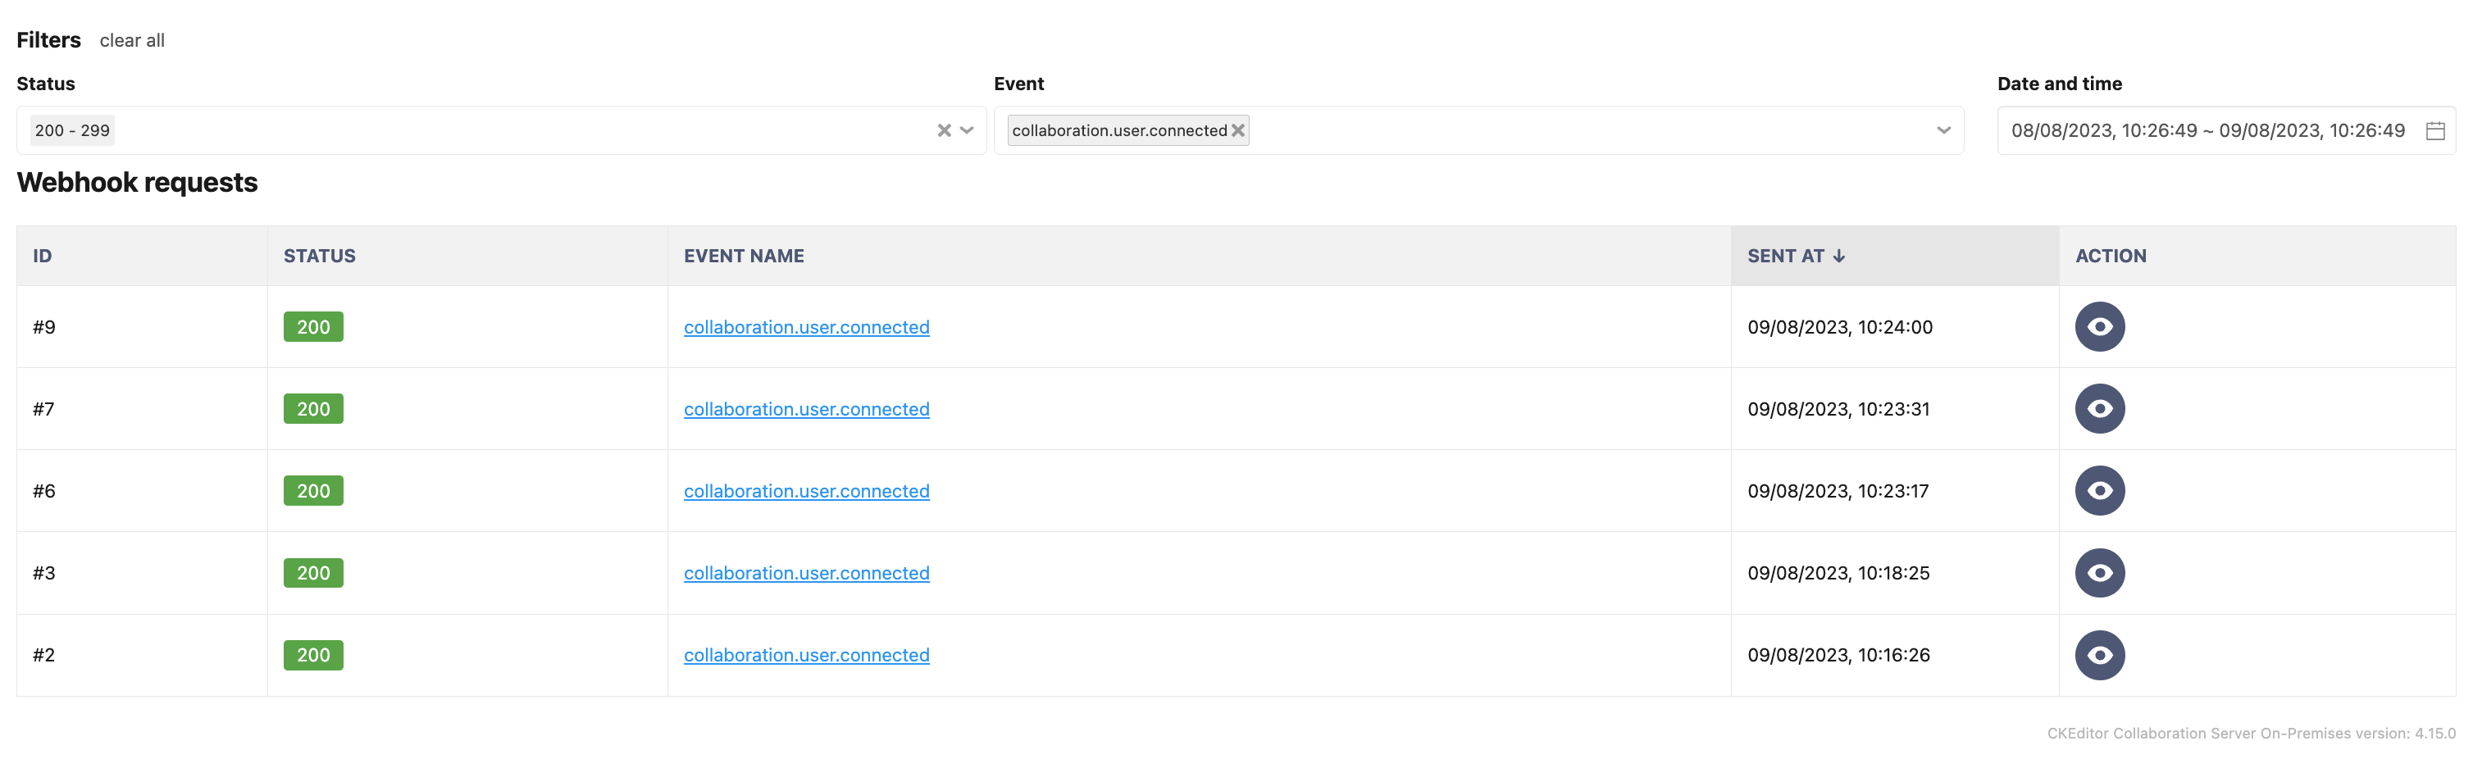This screenshot has height=759, width=2473.
Task: Open collaboration.user.connected link for request #2
Action: click(x=806, y=656)
